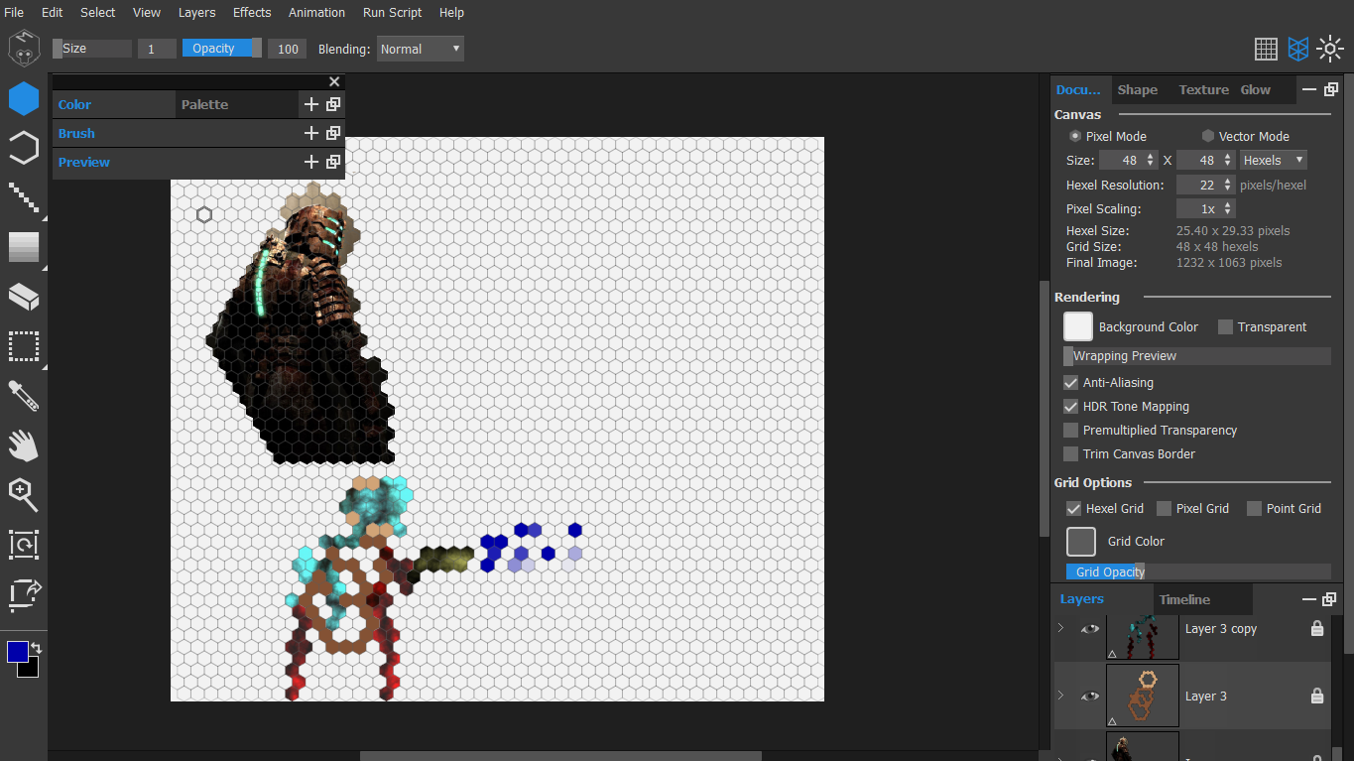Open the File menu
This screenshot has width=1354, height=761.
point(14,12)
